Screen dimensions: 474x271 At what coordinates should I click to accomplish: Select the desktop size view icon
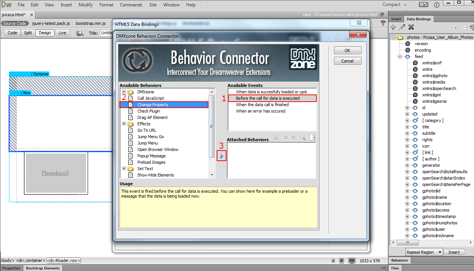pyautogui.click(x=352, y=261)
